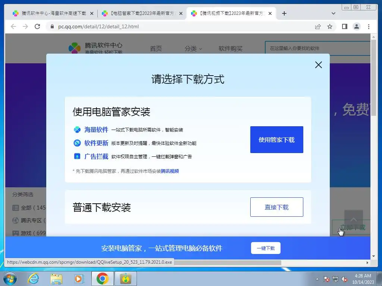Click the 广告拦截 feature icon
Image resolution: width=382 pixels, height=286 pixels.
77,156
